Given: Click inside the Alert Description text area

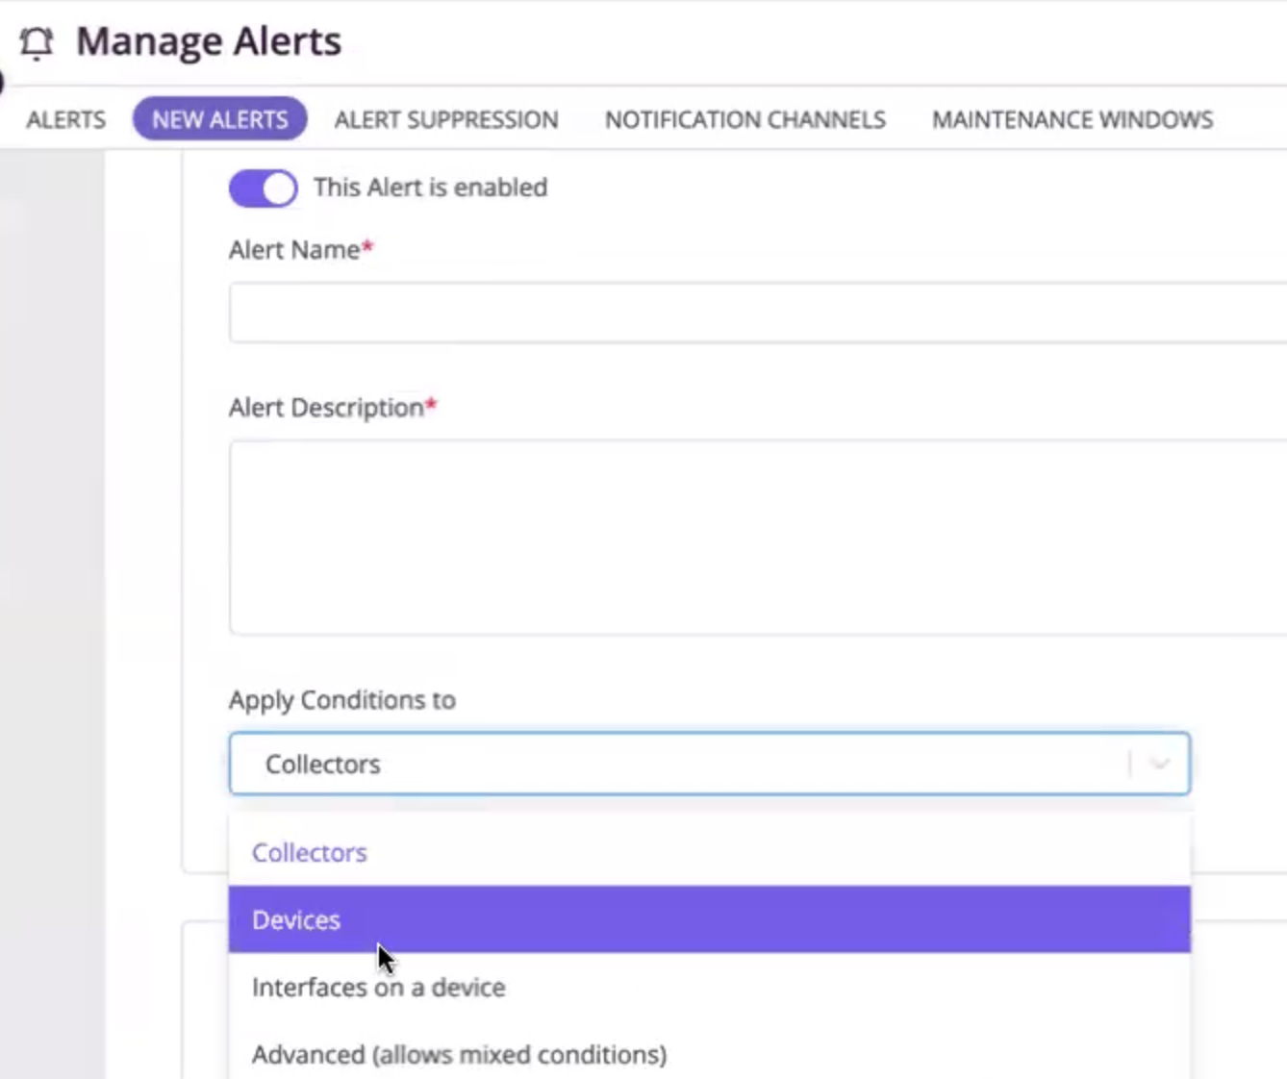Looking at the screenshot, I should 758,538.
